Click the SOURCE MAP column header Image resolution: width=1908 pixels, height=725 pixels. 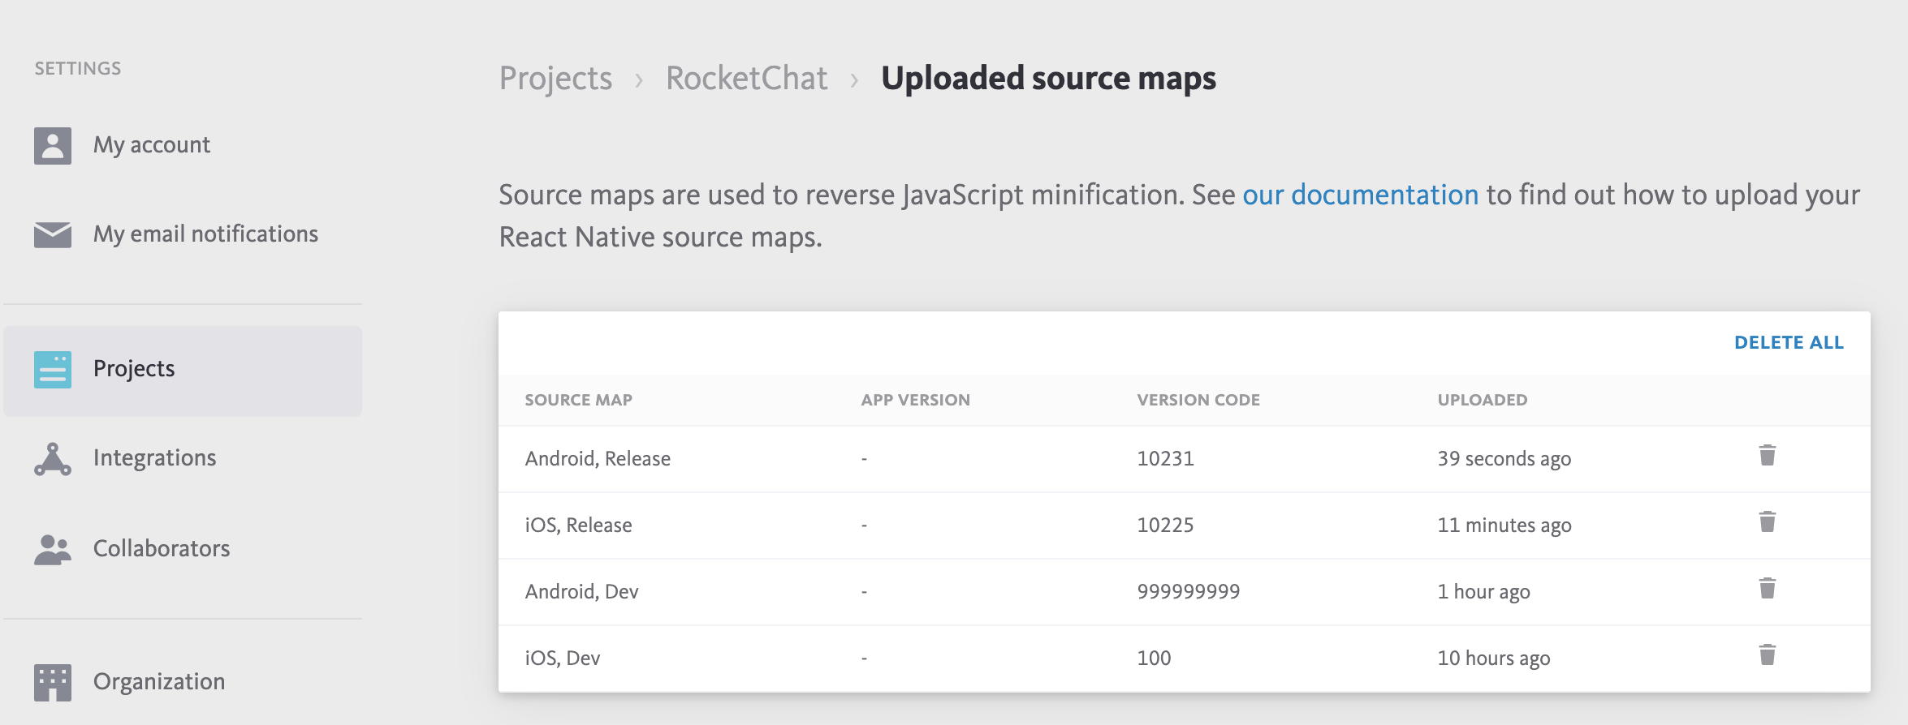(578, 400)
